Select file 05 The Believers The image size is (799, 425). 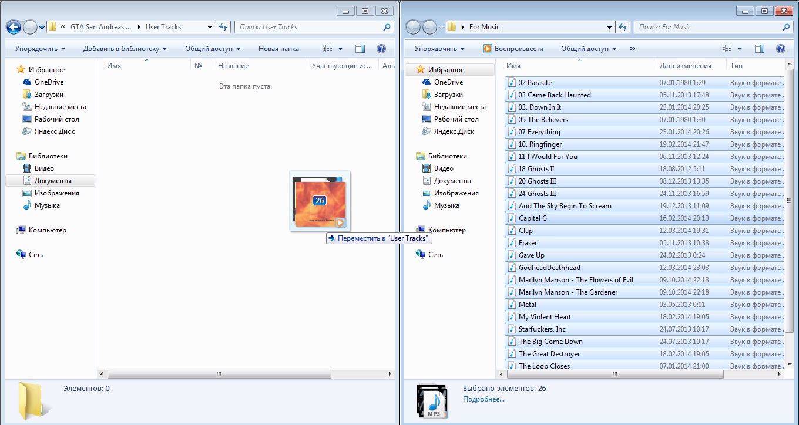click(644, 120)
